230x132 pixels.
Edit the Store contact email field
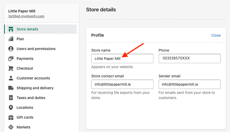[122, 84]
